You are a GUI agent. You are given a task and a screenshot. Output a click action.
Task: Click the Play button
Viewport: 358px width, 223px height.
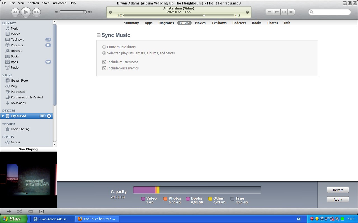[x=26, y=12]
